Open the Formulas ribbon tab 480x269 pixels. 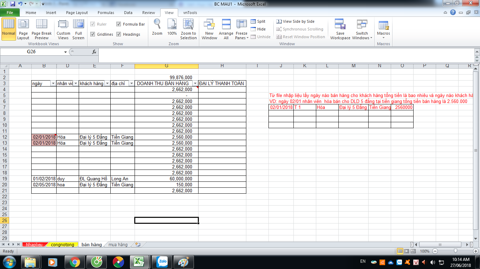tap(106, 13)
